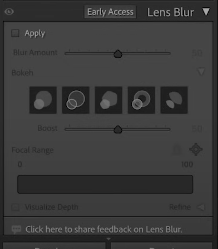The width and height of the screenshot is (218, 249).
Task: Select the donut ring bokeh shape
Action: [141, 100]
